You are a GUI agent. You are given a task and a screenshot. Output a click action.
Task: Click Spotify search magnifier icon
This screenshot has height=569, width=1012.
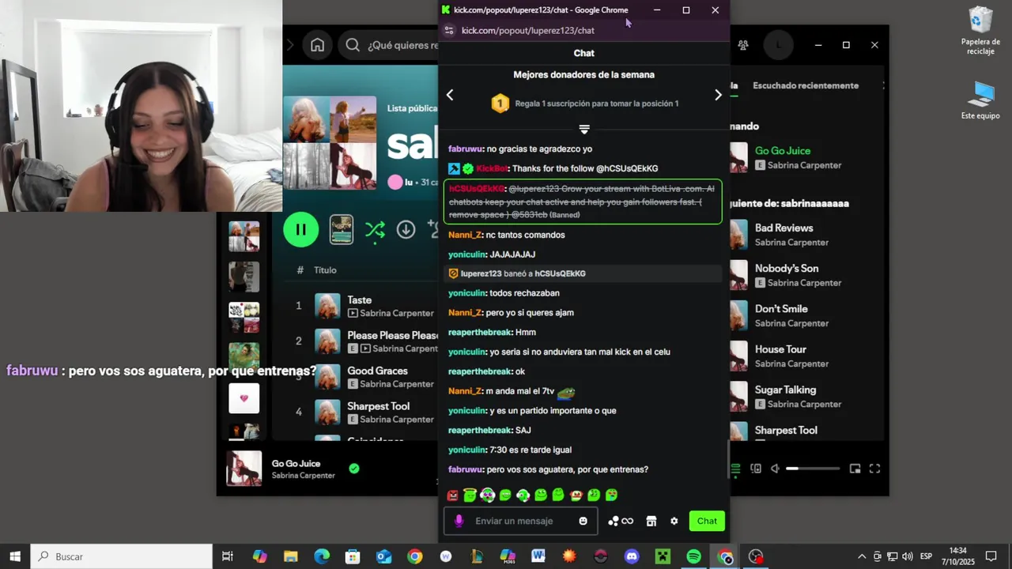pyautogui.click(x=353, y=45)
